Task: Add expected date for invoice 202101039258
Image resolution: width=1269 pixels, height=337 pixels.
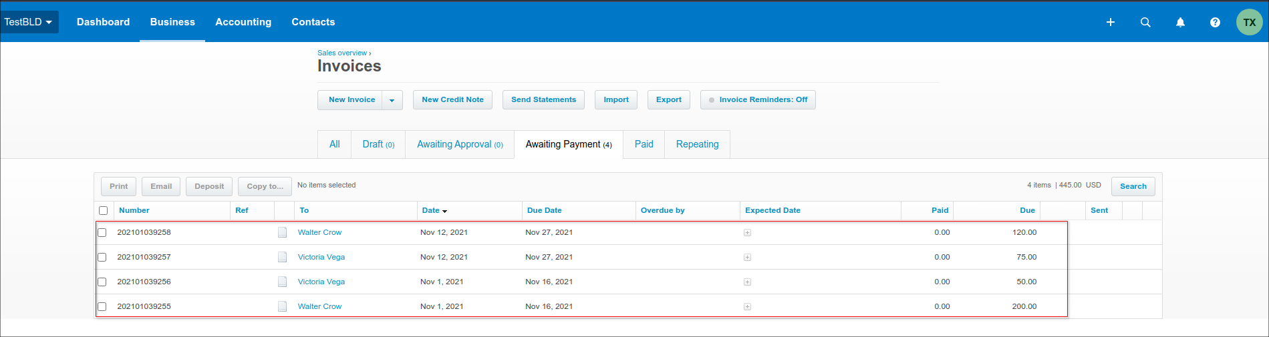Action: 747,233
